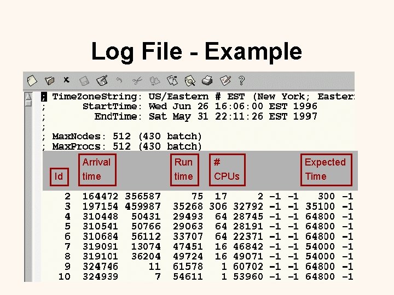Image resolution: width=394 pixels, height=295 pixels.
Task: Click arrival time value 164472
Action: [x=100, y=196]
